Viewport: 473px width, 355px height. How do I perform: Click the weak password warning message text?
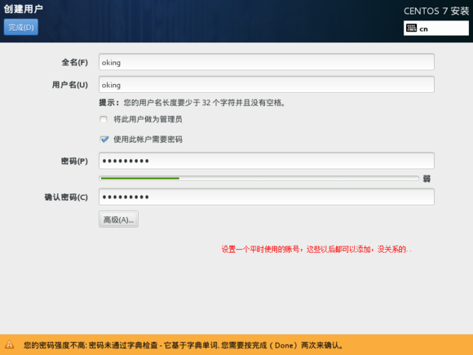[x=183, y=344]
